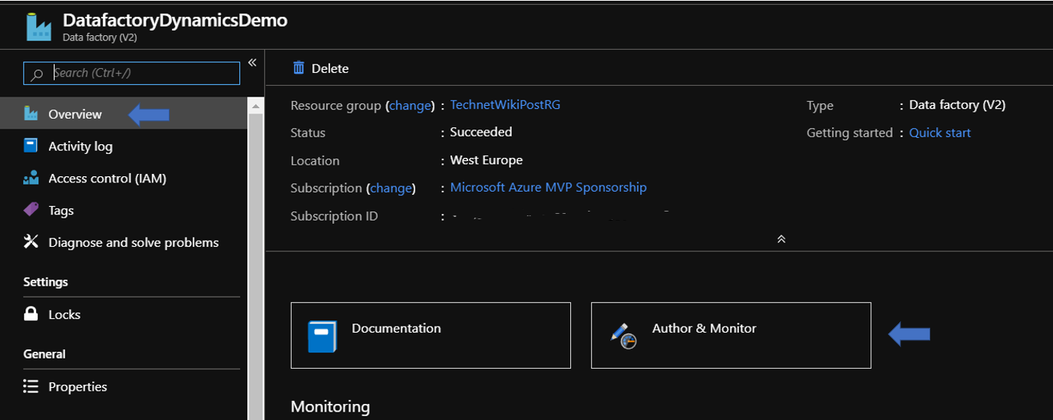Open the Quick start link

coord(939,133)
